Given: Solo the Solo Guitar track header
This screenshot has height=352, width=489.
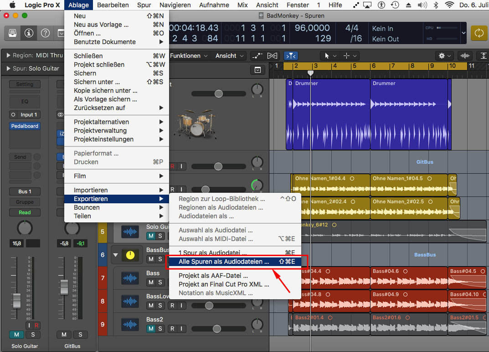Looking at the screenshot, I should point(160,236).
